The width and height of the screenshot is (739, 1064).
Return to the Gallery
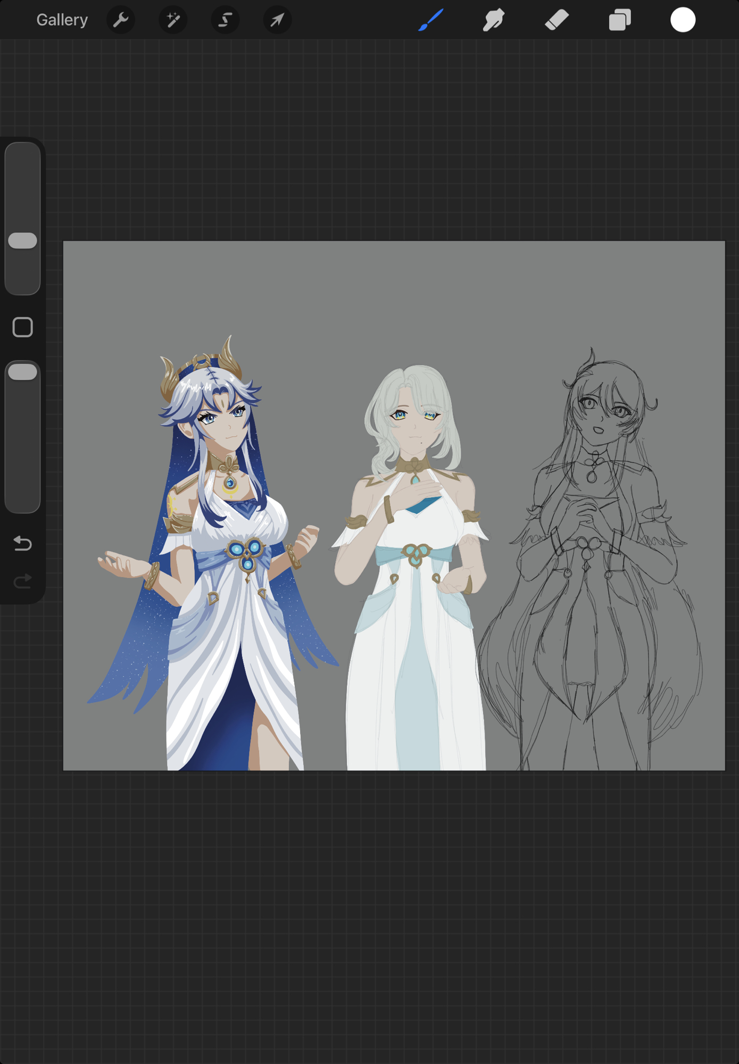pos(62,20)
